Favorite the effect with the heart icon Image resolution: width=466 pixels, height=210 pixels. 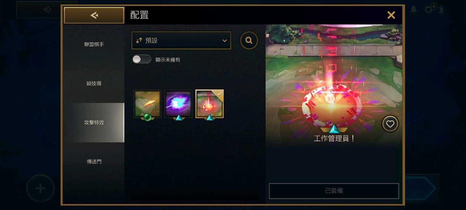(x=390, y=124)
